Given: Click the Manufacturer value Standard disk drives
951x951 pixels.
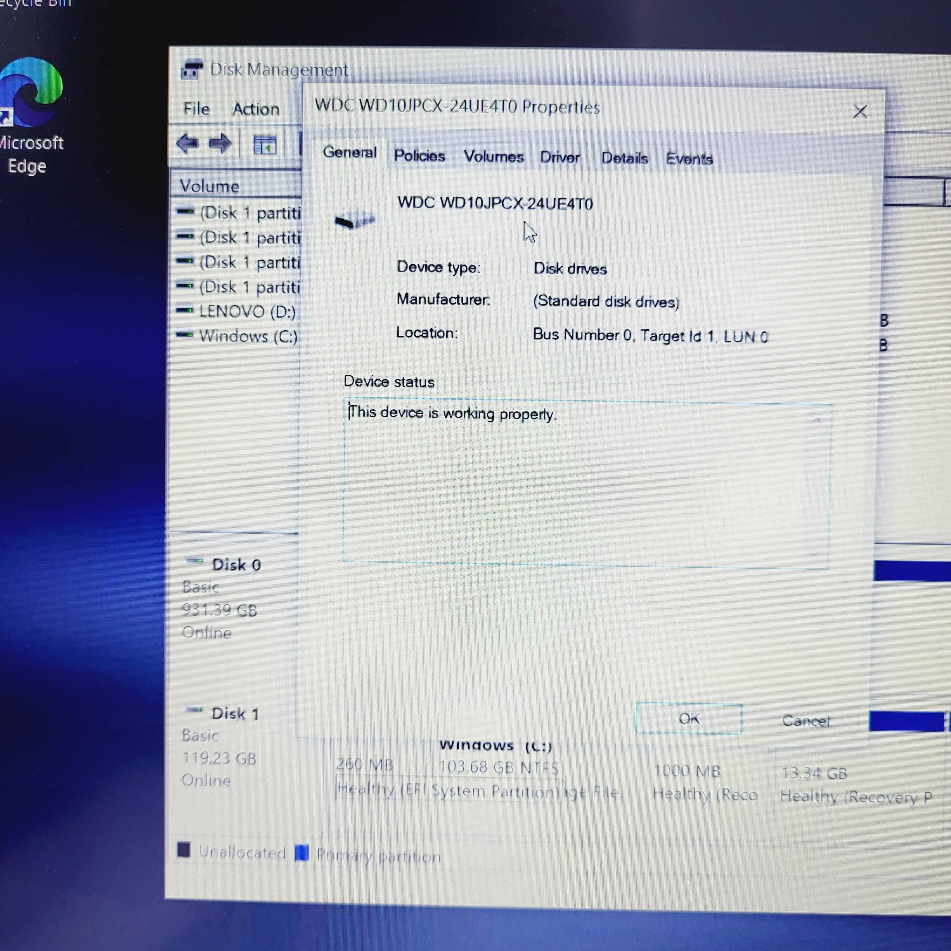Looking at the screenshot, I should click(x=606, y=301).
